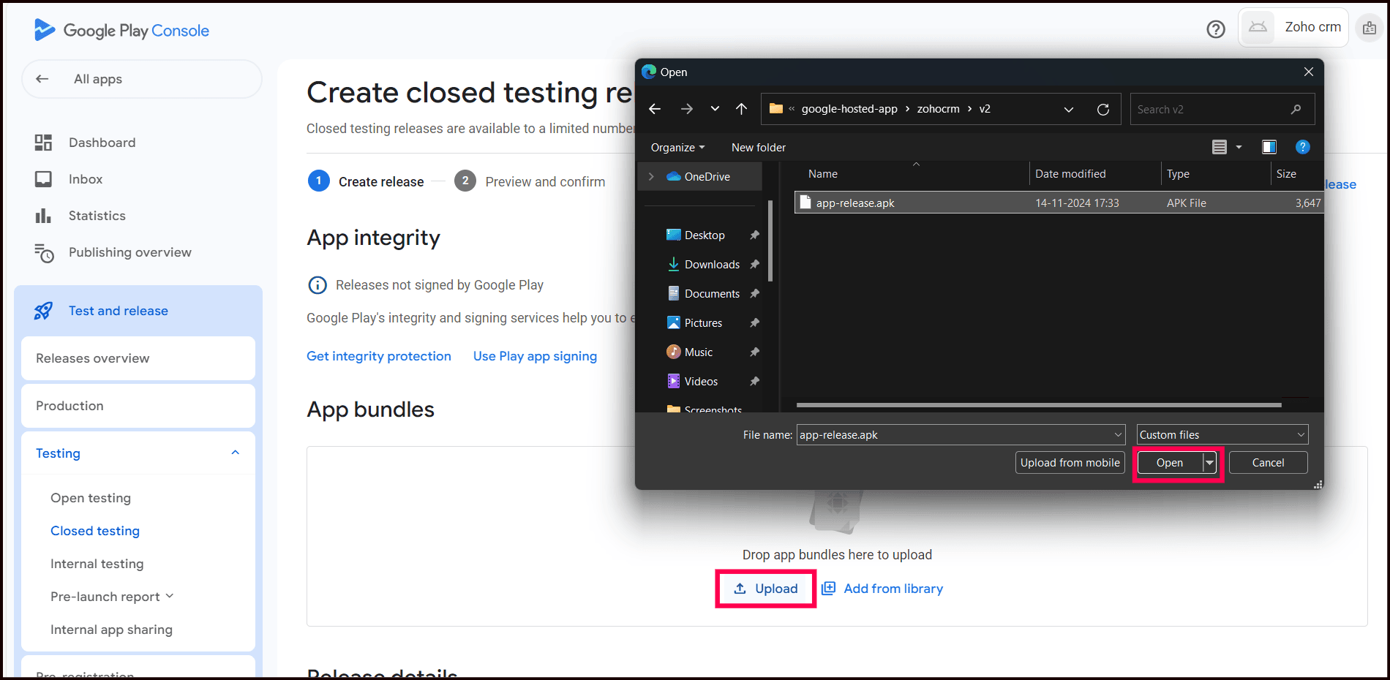The image size is (1390, 680).
Task: Open the Organize menu
Action: (x=677, y=147)
